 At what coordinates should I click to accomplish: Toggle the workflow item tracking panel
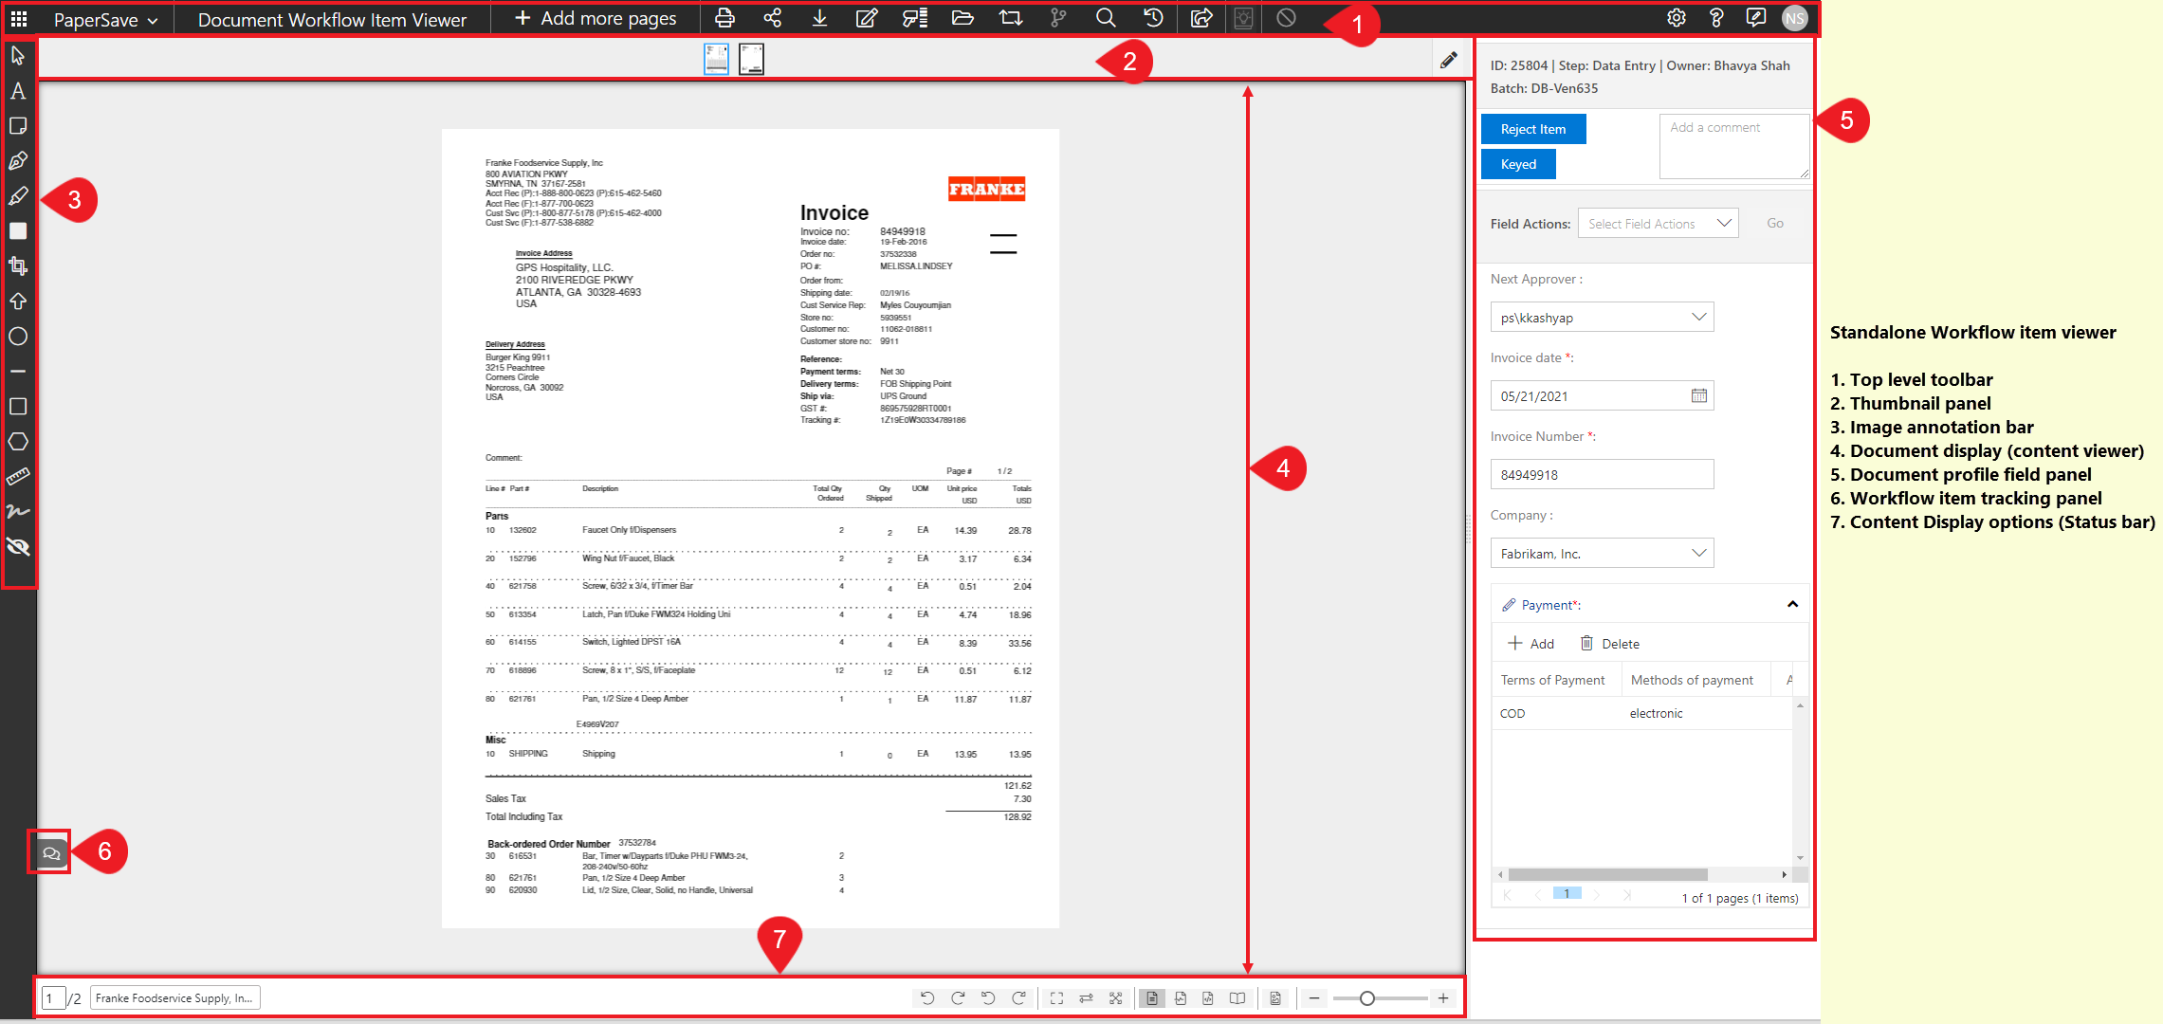click(51, 853)
